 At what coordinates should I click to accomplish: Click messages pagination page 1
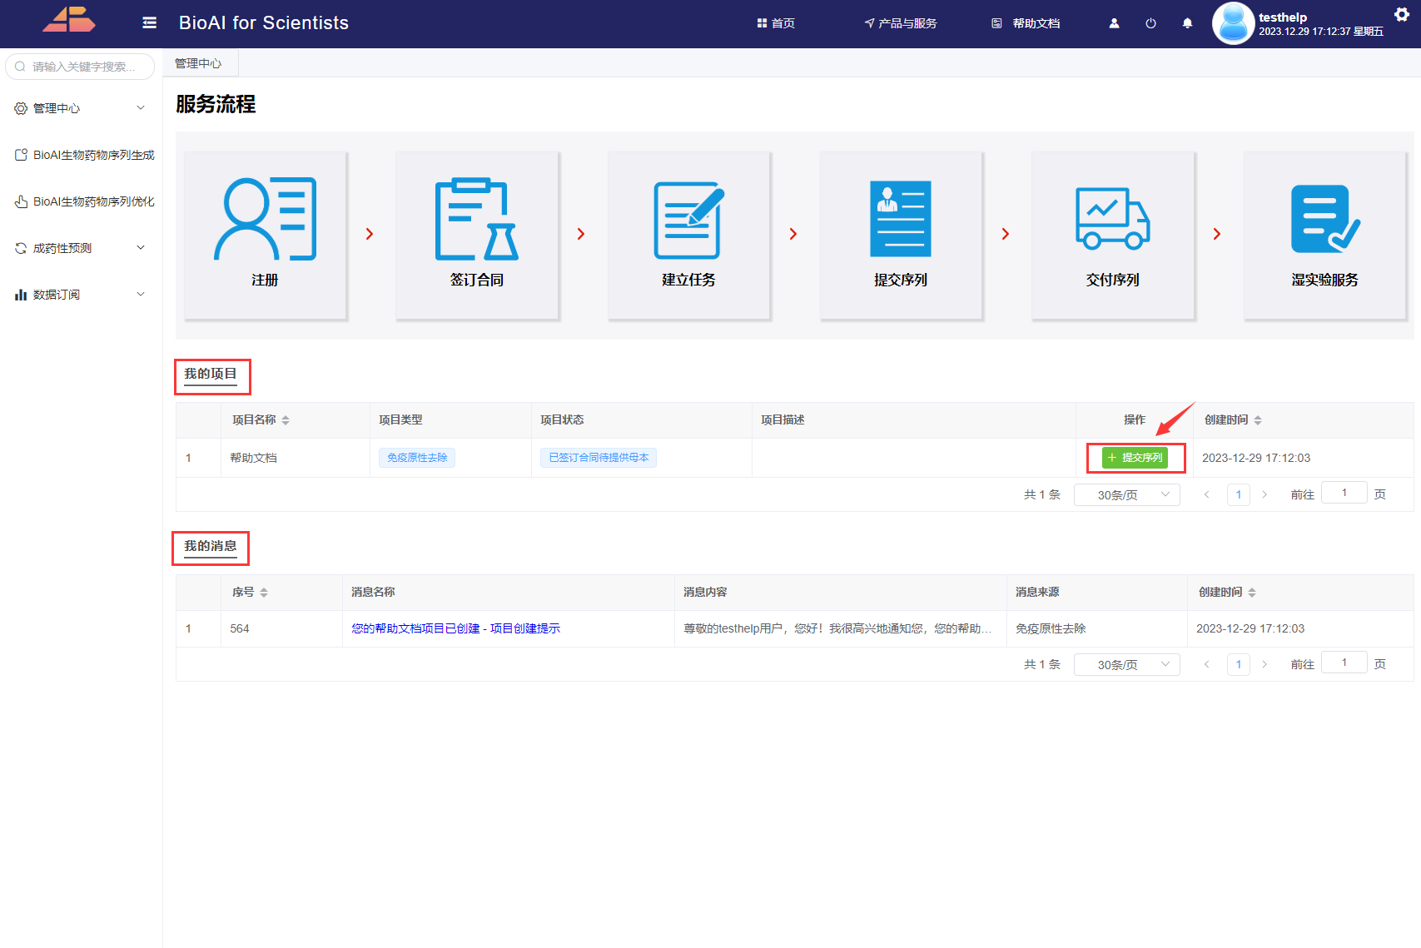[1239, 664]
